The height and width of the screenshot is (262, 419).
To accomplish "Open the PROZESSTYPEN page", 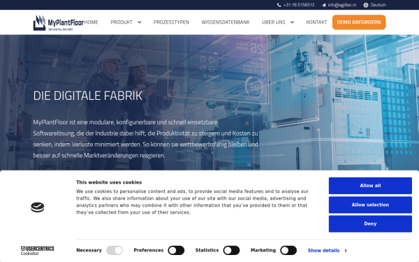I will pos(171,22).
